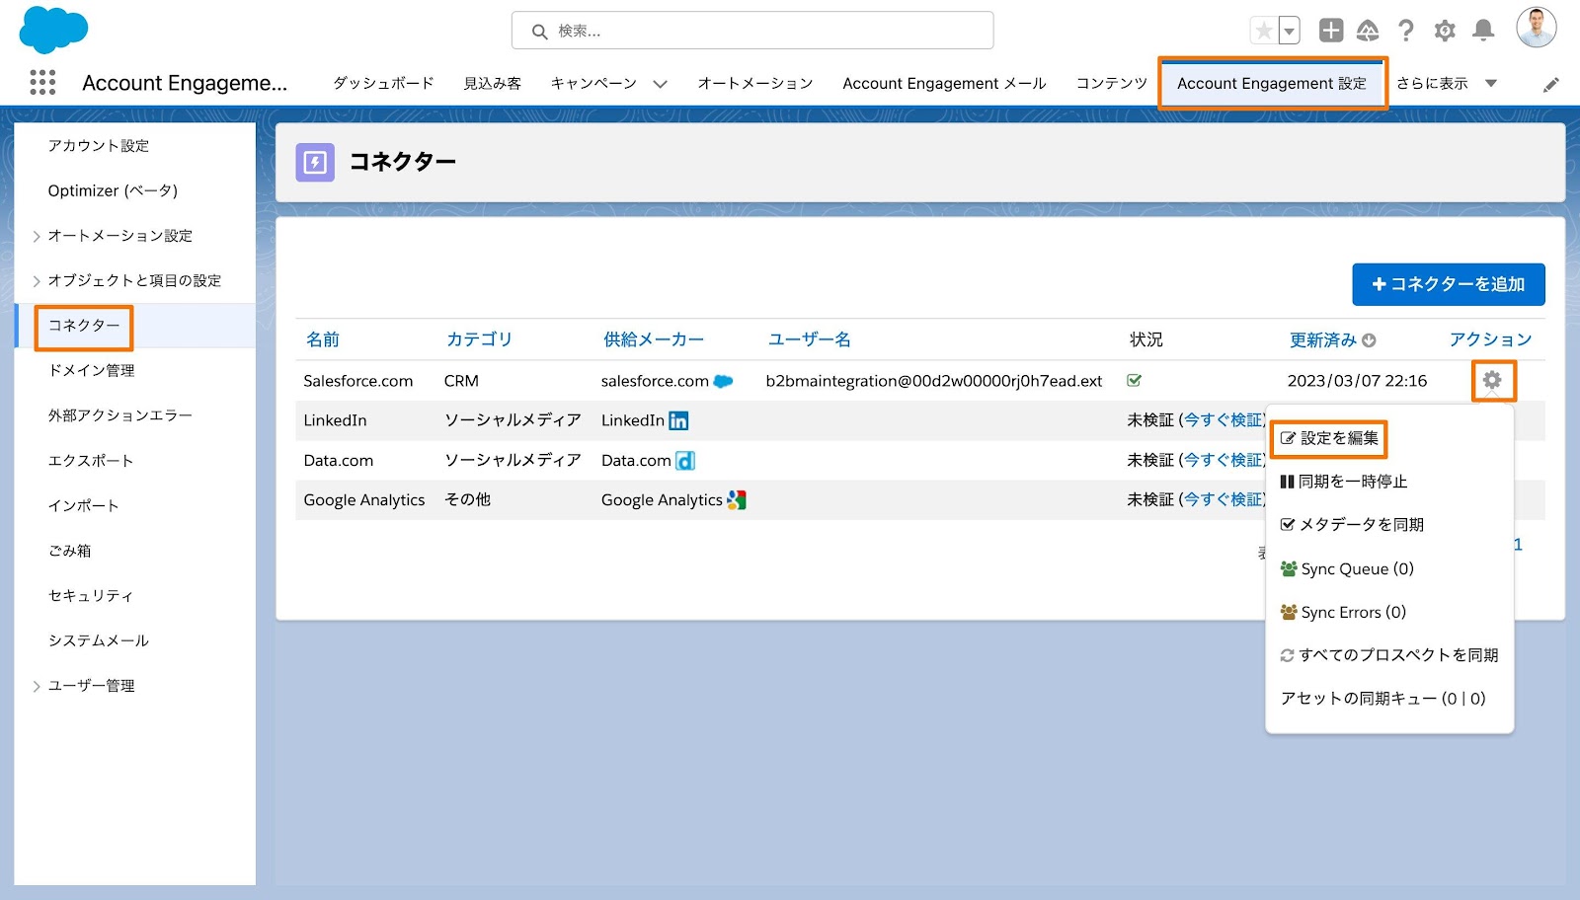
Task: Click the b2bmaintegration username cell
Action: point(934,381)
